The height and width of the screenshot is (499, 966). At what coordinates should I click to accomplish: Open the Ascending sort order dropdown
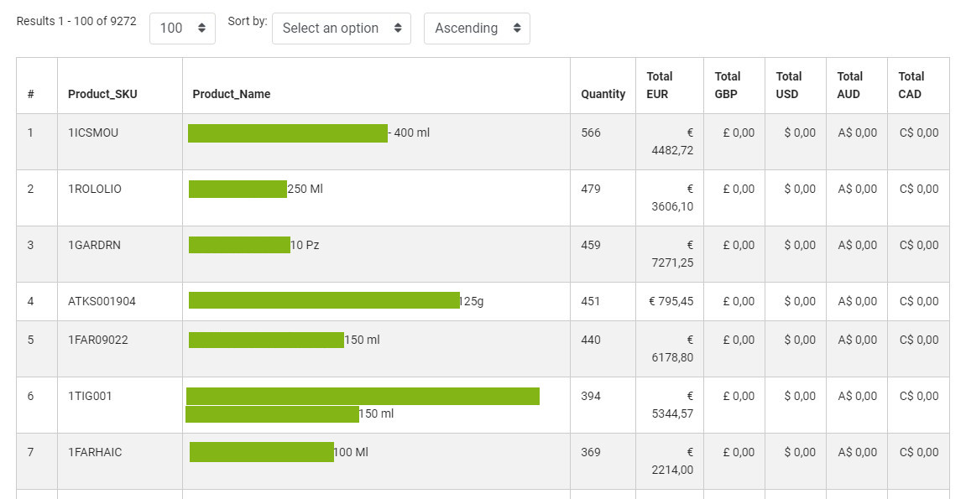[477, 29]
